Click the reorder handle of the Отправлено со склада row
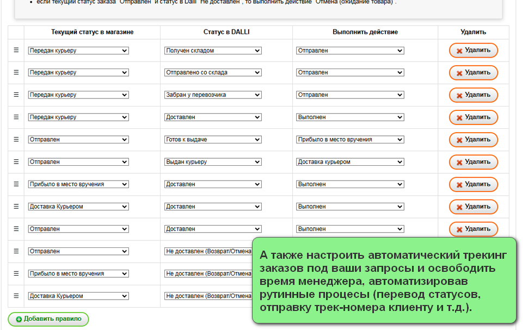The height and width of the screenshot is (330, 528). (x=16, y=72)
